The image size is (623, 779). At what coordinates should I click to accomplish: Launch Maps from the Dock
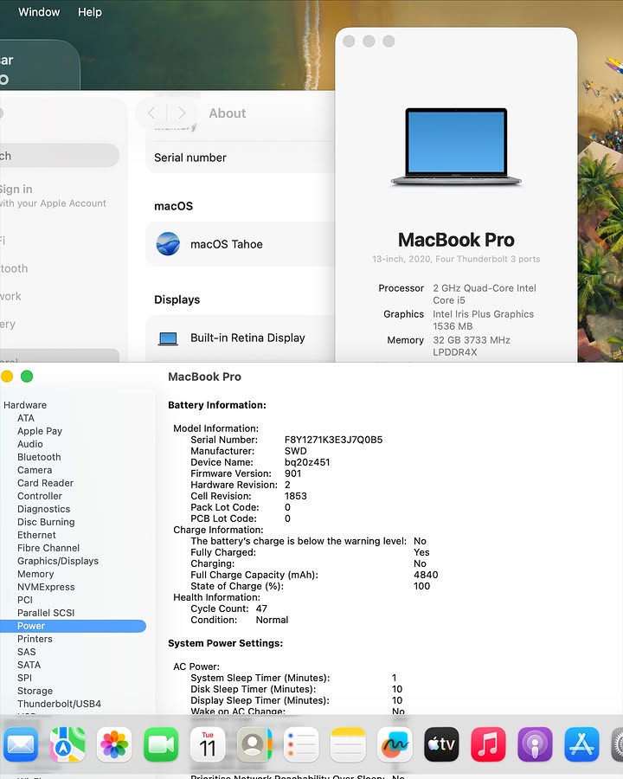67,744
